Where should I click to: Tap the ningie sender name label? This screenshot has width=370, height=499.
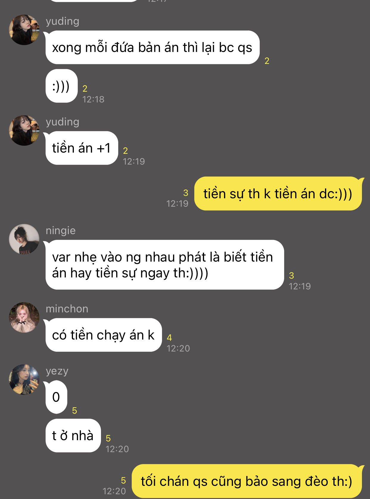61,231
